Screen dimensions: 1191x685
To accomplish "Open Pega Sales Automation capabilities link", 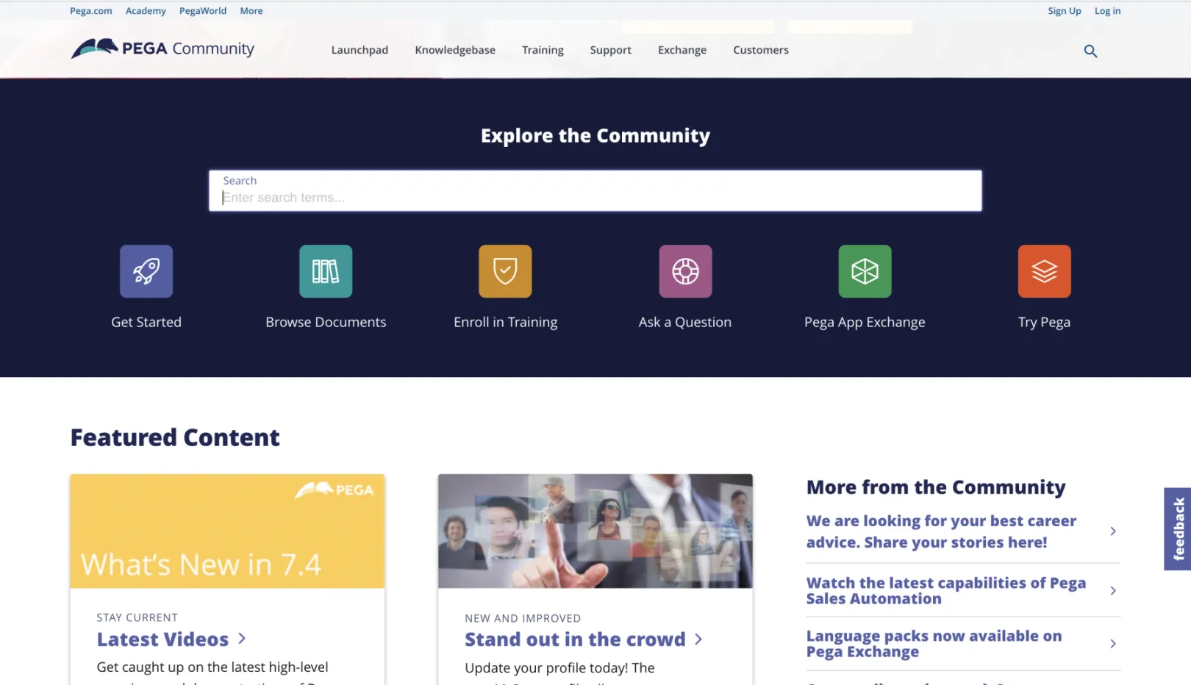I will pos(946,591).
